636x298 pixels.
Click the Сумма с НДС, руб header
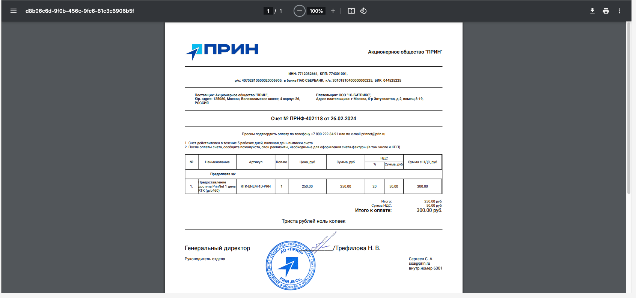tap(422, 162)
